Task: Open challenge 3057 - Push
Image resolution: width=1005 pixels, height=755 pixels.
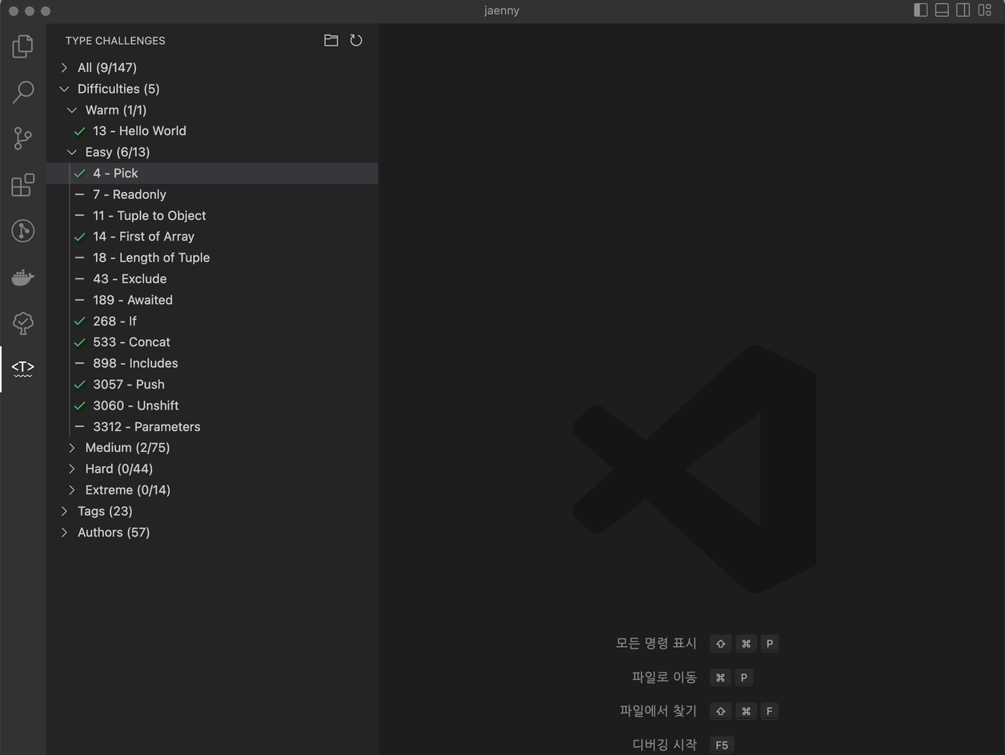Action: coord(212,385)
